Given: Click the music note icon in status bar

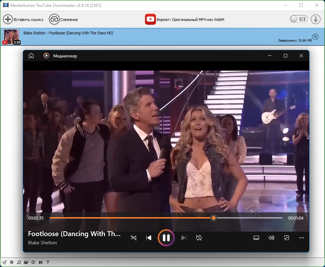Looking at the screenshot, I should (x=19, y=262).
